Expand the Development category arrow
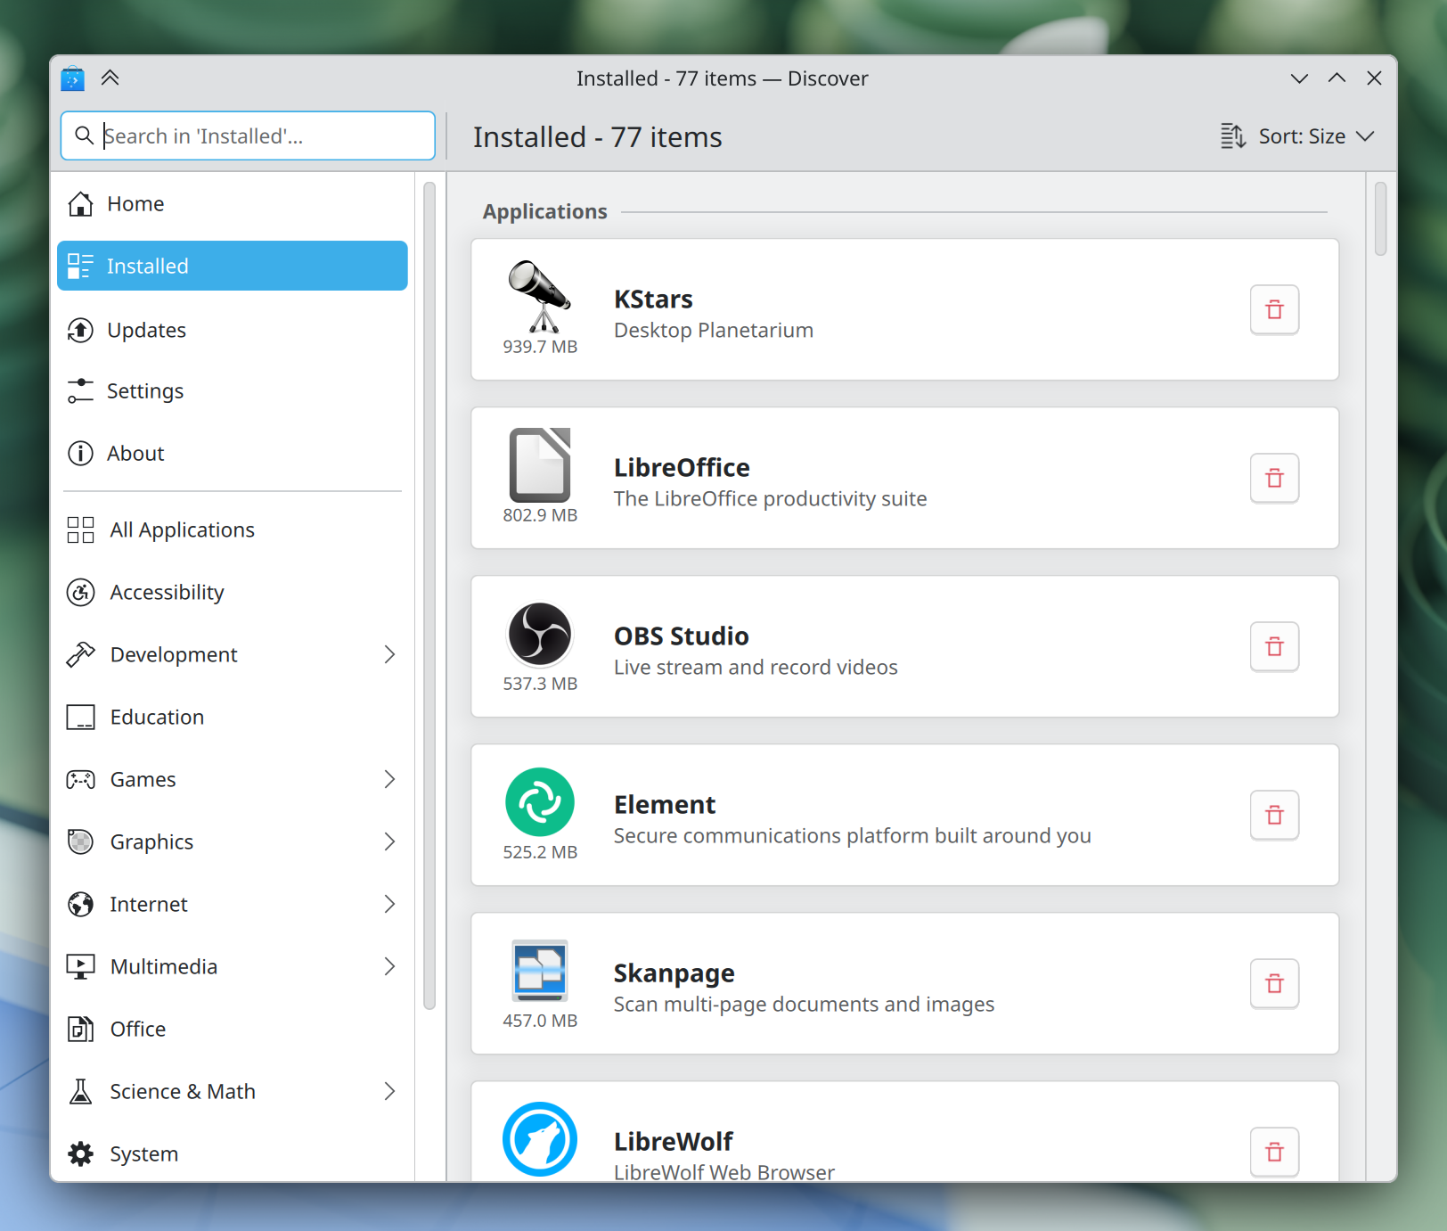 click(389, 654)
